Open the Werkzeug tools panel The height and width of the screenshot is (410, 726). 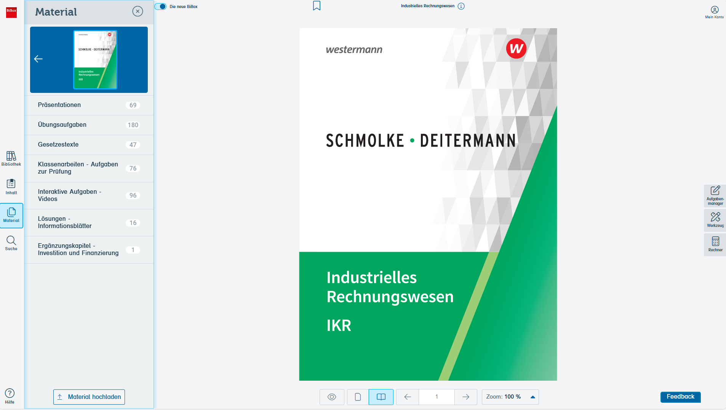point(715,220)
